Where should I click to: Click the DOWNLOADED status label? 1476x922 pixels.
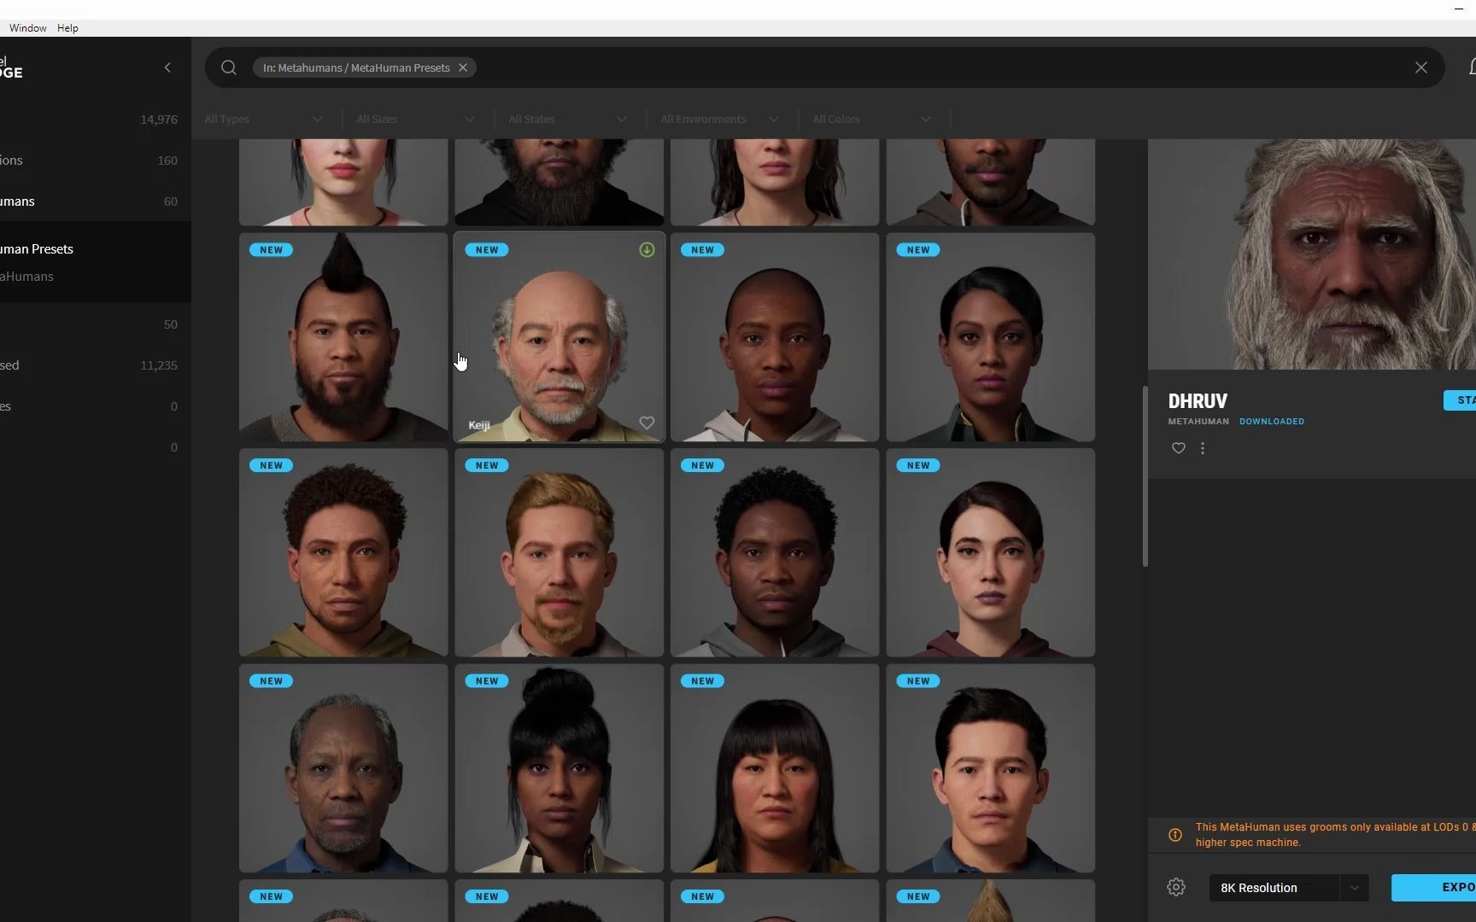[1272, 422]
